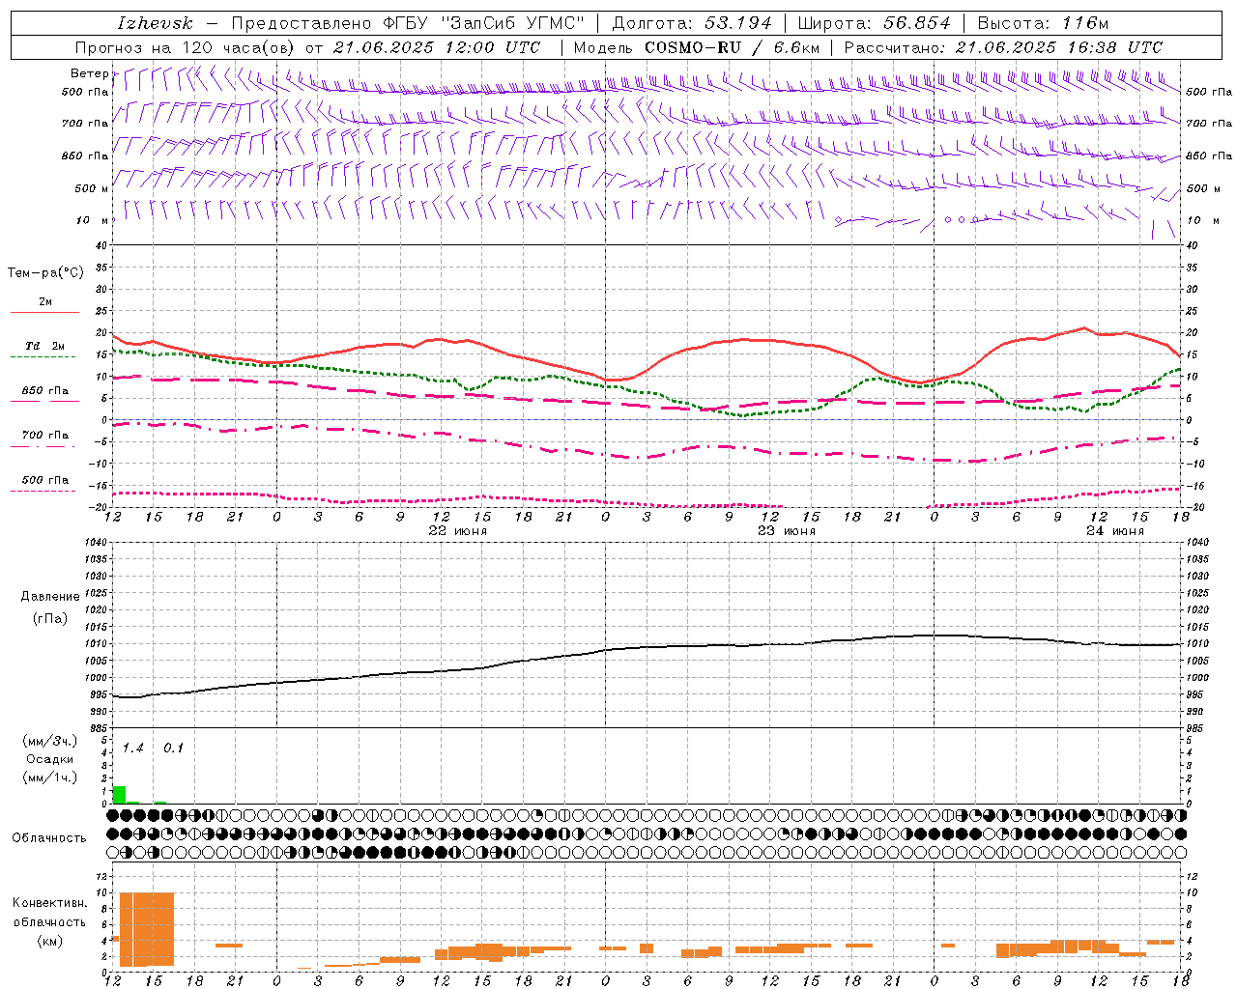This screenshot has width=1237, height=989.
Task: Click the 'Тем-ра(°C)' temperature panel label
Action: pyautogui.click(x=45, y=273)
